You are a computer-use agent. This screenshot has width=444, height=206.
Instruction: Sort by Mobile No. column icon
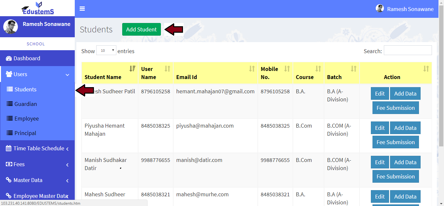coord(287,68)
